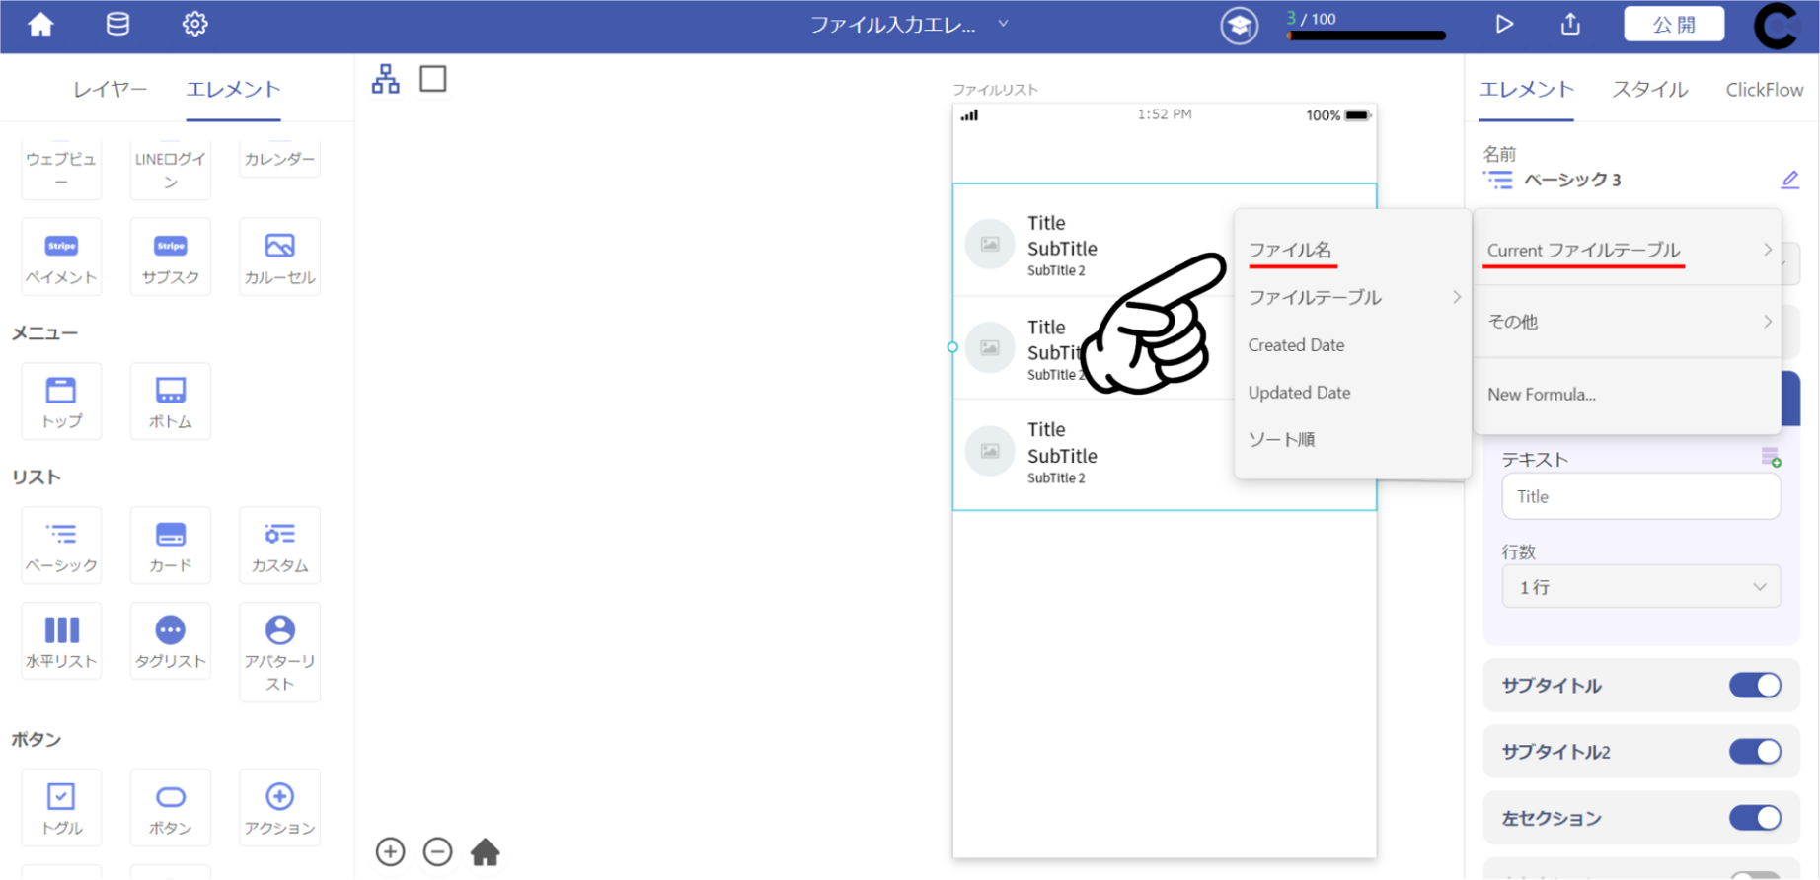Add the 水平リスト element
The image size is (1820, 880).
point(61,641)
